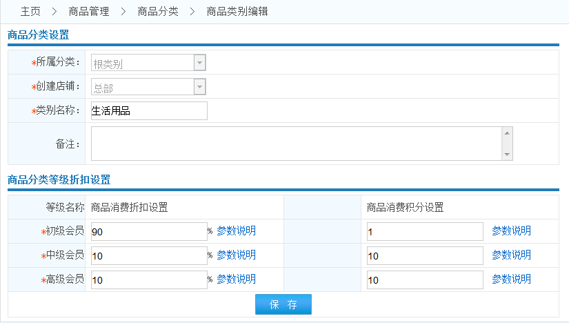Select 商品类别编辑 breadcrumb item
This screenshot has width=569, height=323.
237,12
